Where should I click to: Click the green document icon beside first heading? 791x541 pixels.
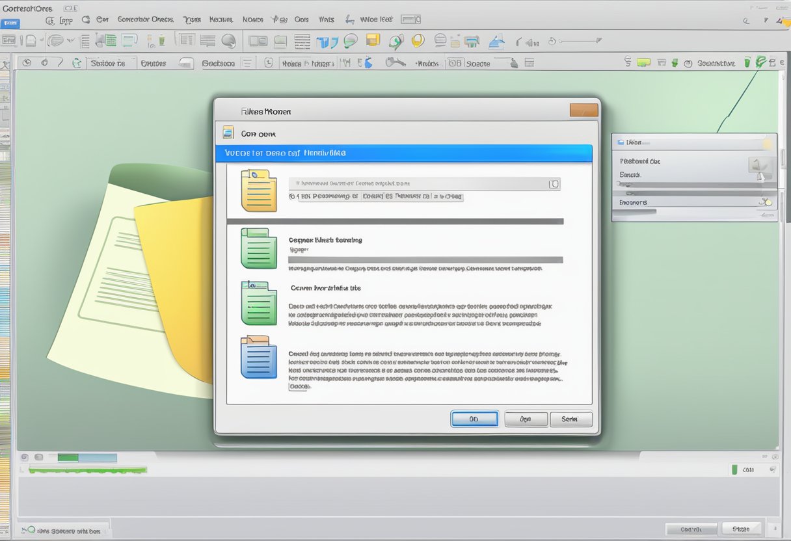(258, 247)
